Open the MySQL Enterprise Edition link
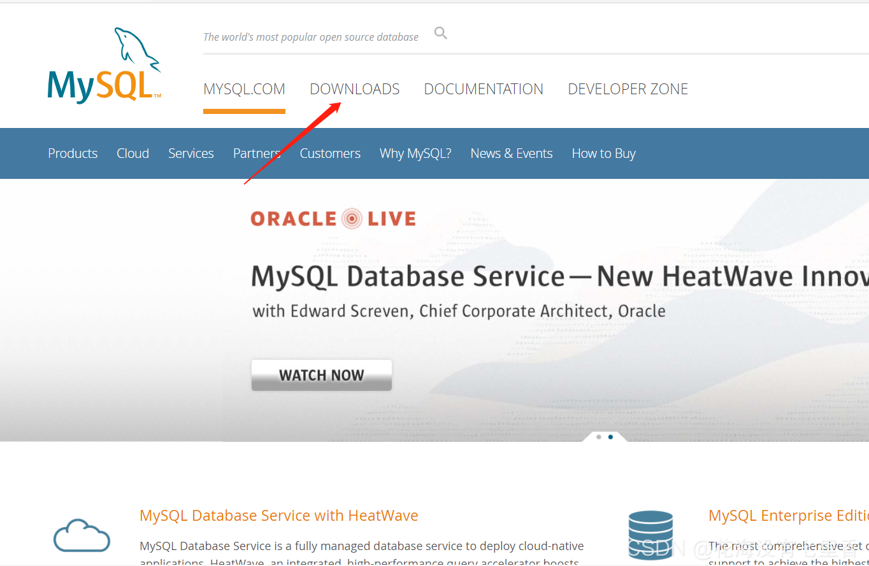Image resolution: width=869 pixels, height=566 pixels. [789, 516]
